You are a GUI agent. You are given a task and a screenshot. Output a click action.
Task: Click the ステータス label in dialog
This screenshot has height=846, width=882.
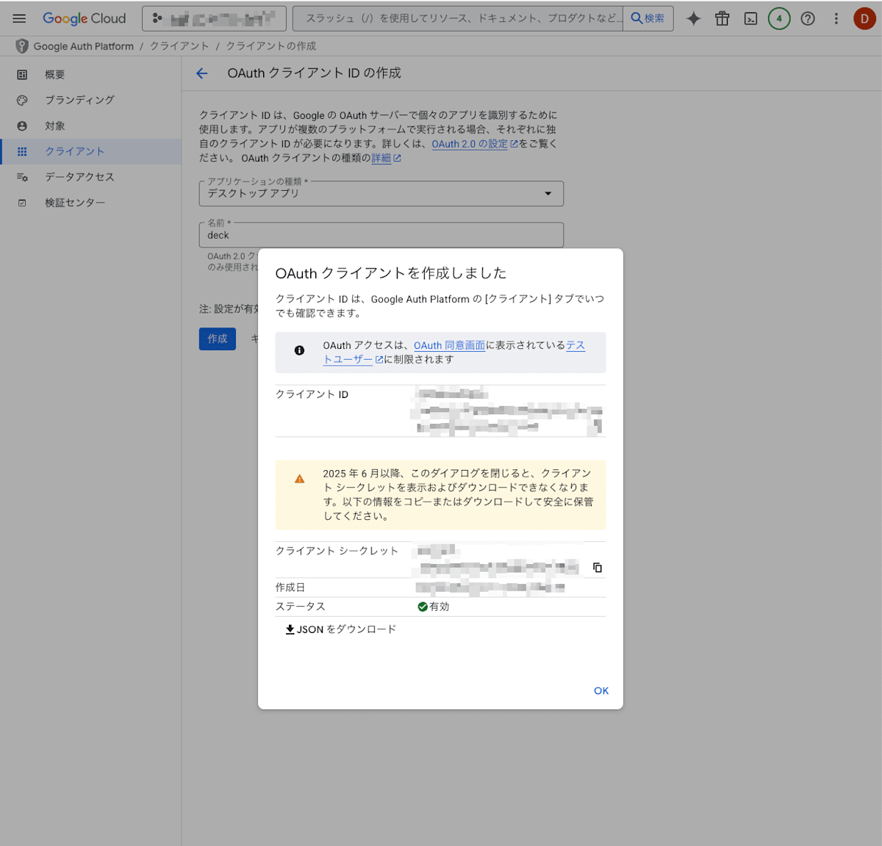tap(301, 607)
